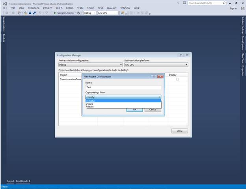Select Debug in copy settings list

(123, 104)
